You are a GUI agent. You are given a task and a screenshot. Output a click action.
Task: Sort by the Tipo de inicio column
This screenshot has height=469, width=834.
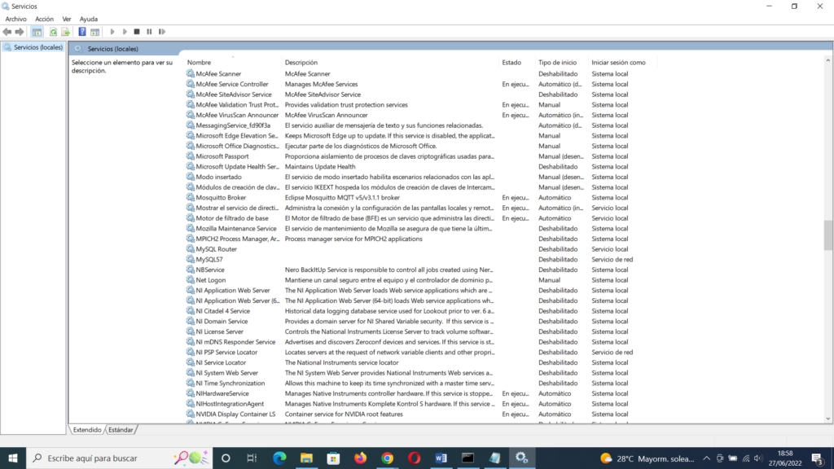(558, 63)
